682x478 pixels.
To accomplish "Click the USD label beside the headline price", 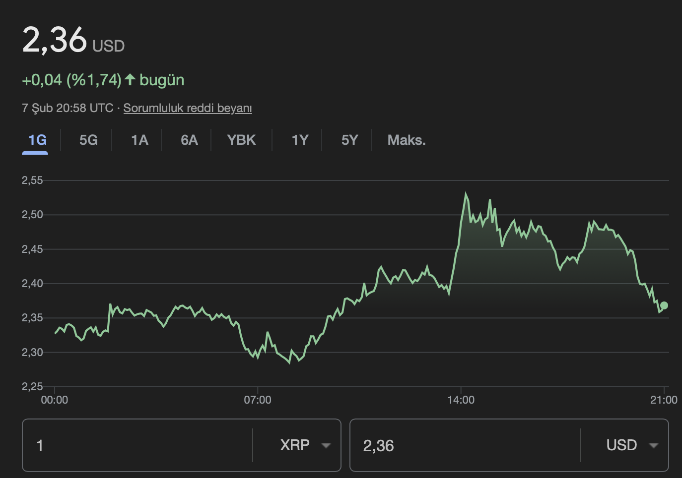I will tap(108, 46).
